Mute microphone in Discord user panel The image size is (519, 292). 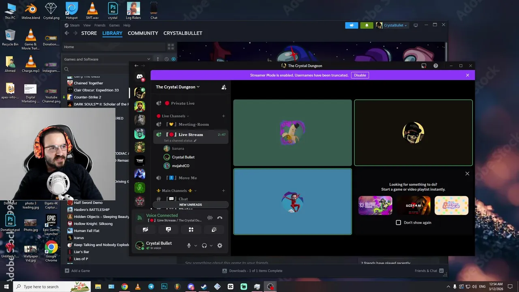189,245
